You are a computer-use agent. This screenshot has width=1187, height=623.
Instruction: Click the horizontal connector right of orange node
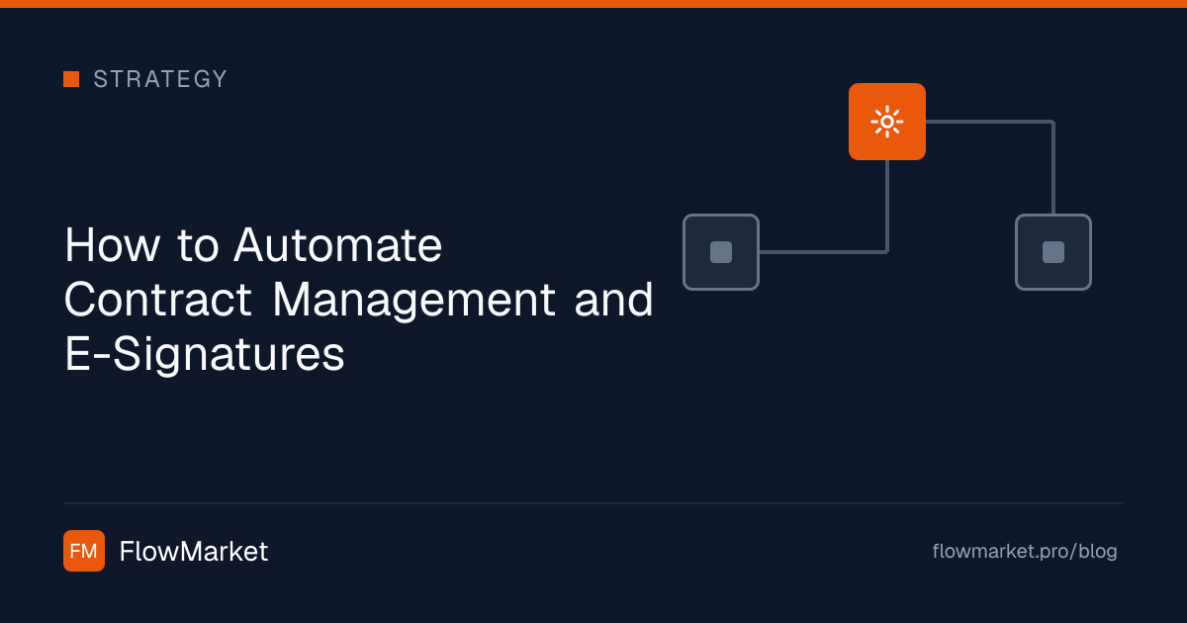point(989,122)
